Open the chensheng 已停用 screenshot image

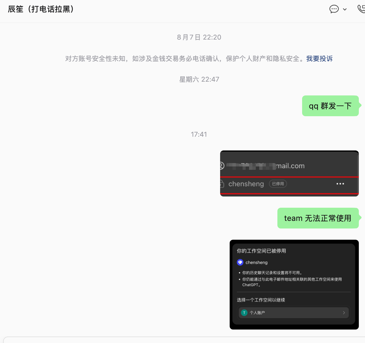click(289, 173)
